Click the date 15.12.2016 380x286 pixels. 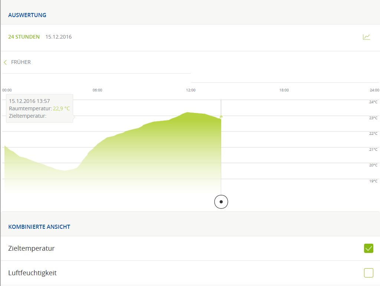pyautogui.click(x=59, y=37)
